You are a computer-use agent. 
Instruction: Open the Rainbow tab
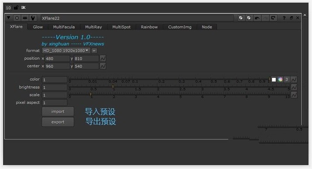point(149,27)
